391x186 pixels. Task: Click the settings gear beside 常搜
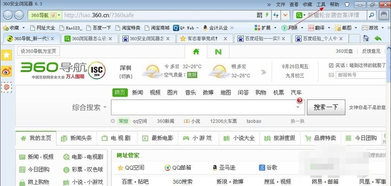point(113,121)
